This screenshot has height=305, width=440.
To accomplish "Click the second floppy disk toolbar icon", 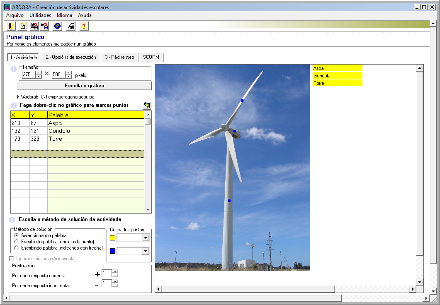I will coord(44,26).
